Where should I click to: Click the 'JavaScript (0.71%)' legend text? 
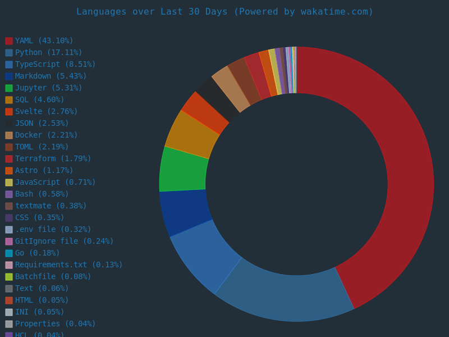pyautogui.click(x=55, y=182)
